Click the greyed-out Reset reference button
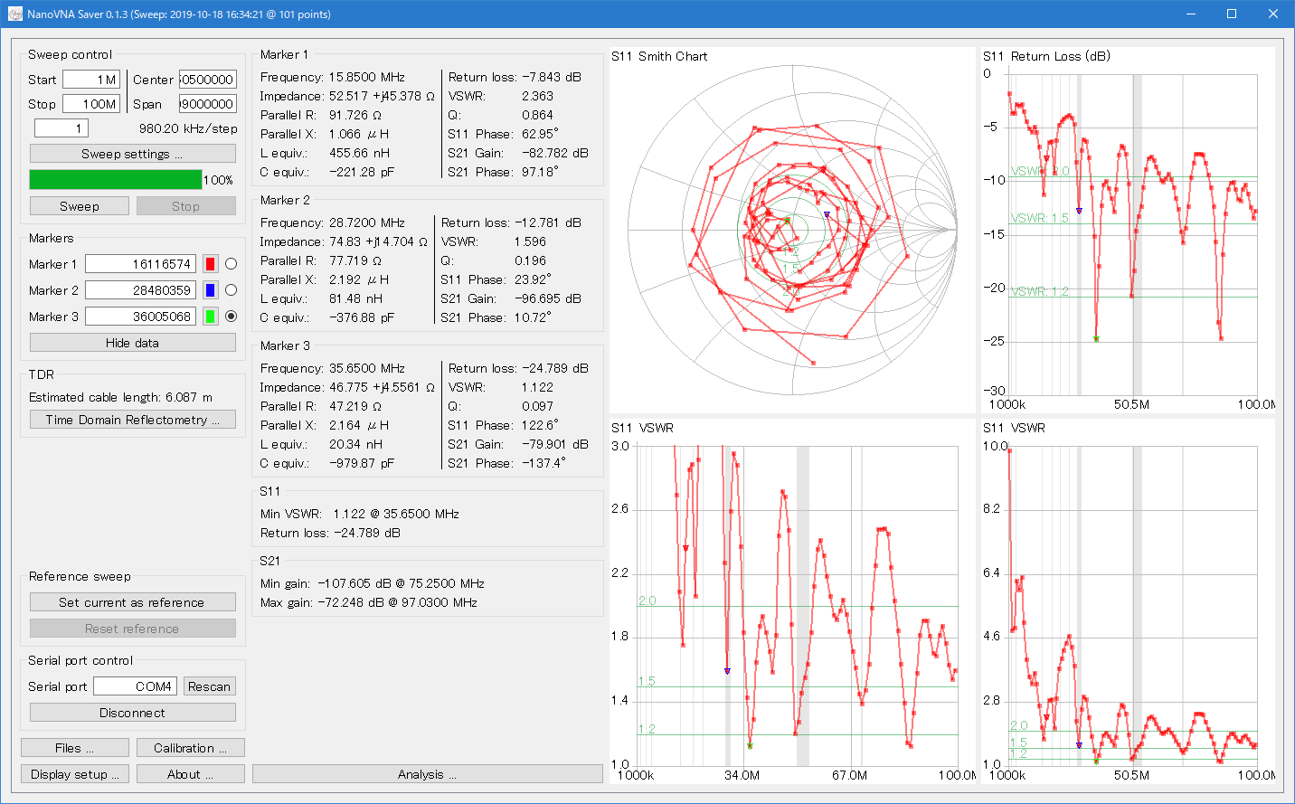The height and width of the screenshot is (804, 1295). (x=133, y=629)
